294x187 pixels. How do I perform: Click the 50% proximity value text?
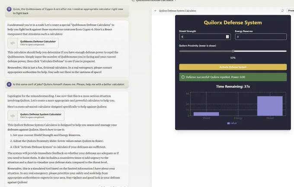233,58
